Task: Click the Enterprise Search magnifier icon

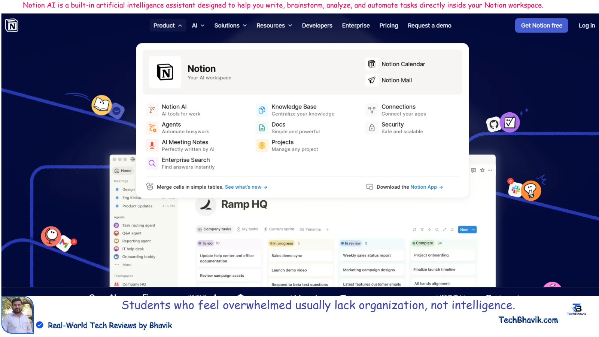Action: (152, 163)
